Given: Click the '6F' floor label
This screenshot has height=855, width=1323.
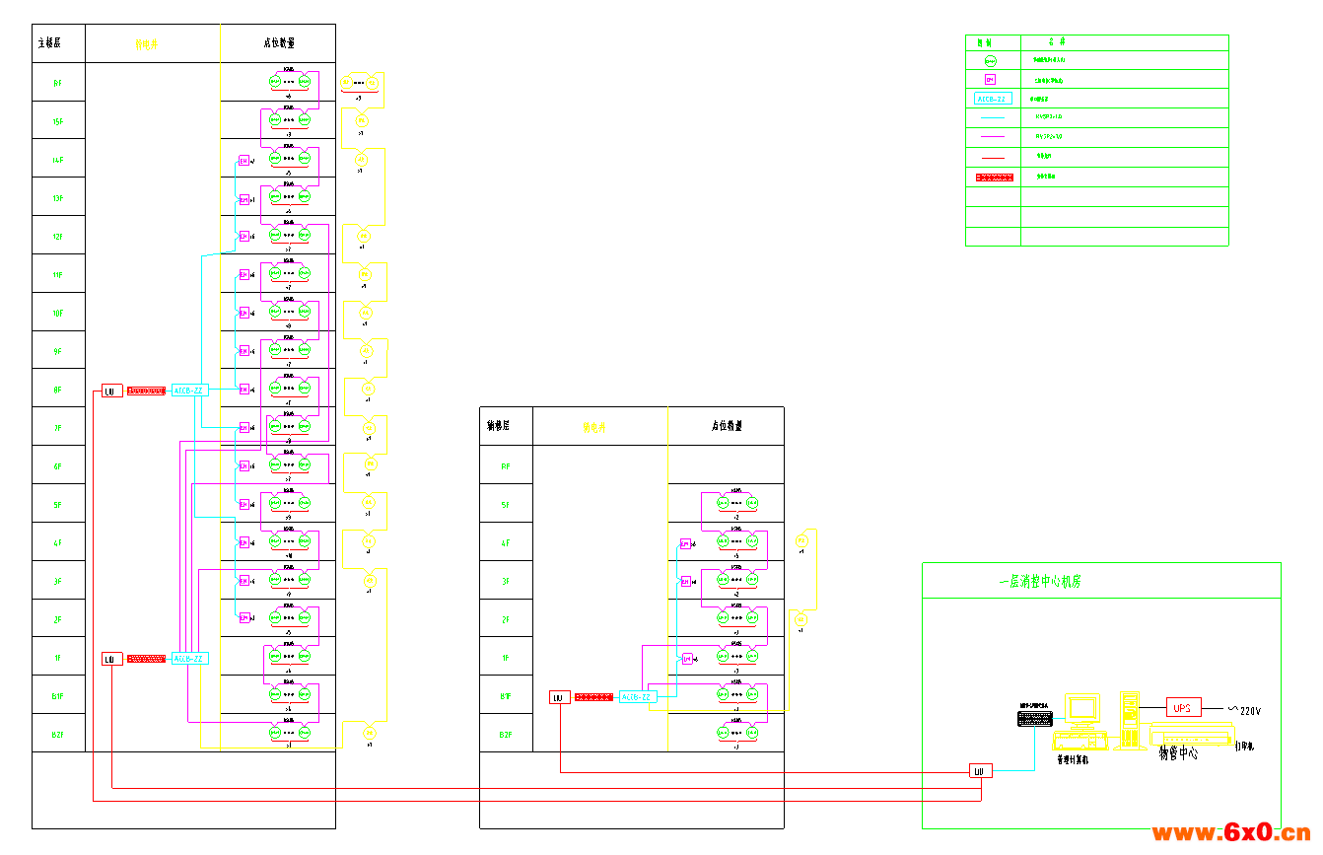Looking at the screenshot, I should [58, 466].
